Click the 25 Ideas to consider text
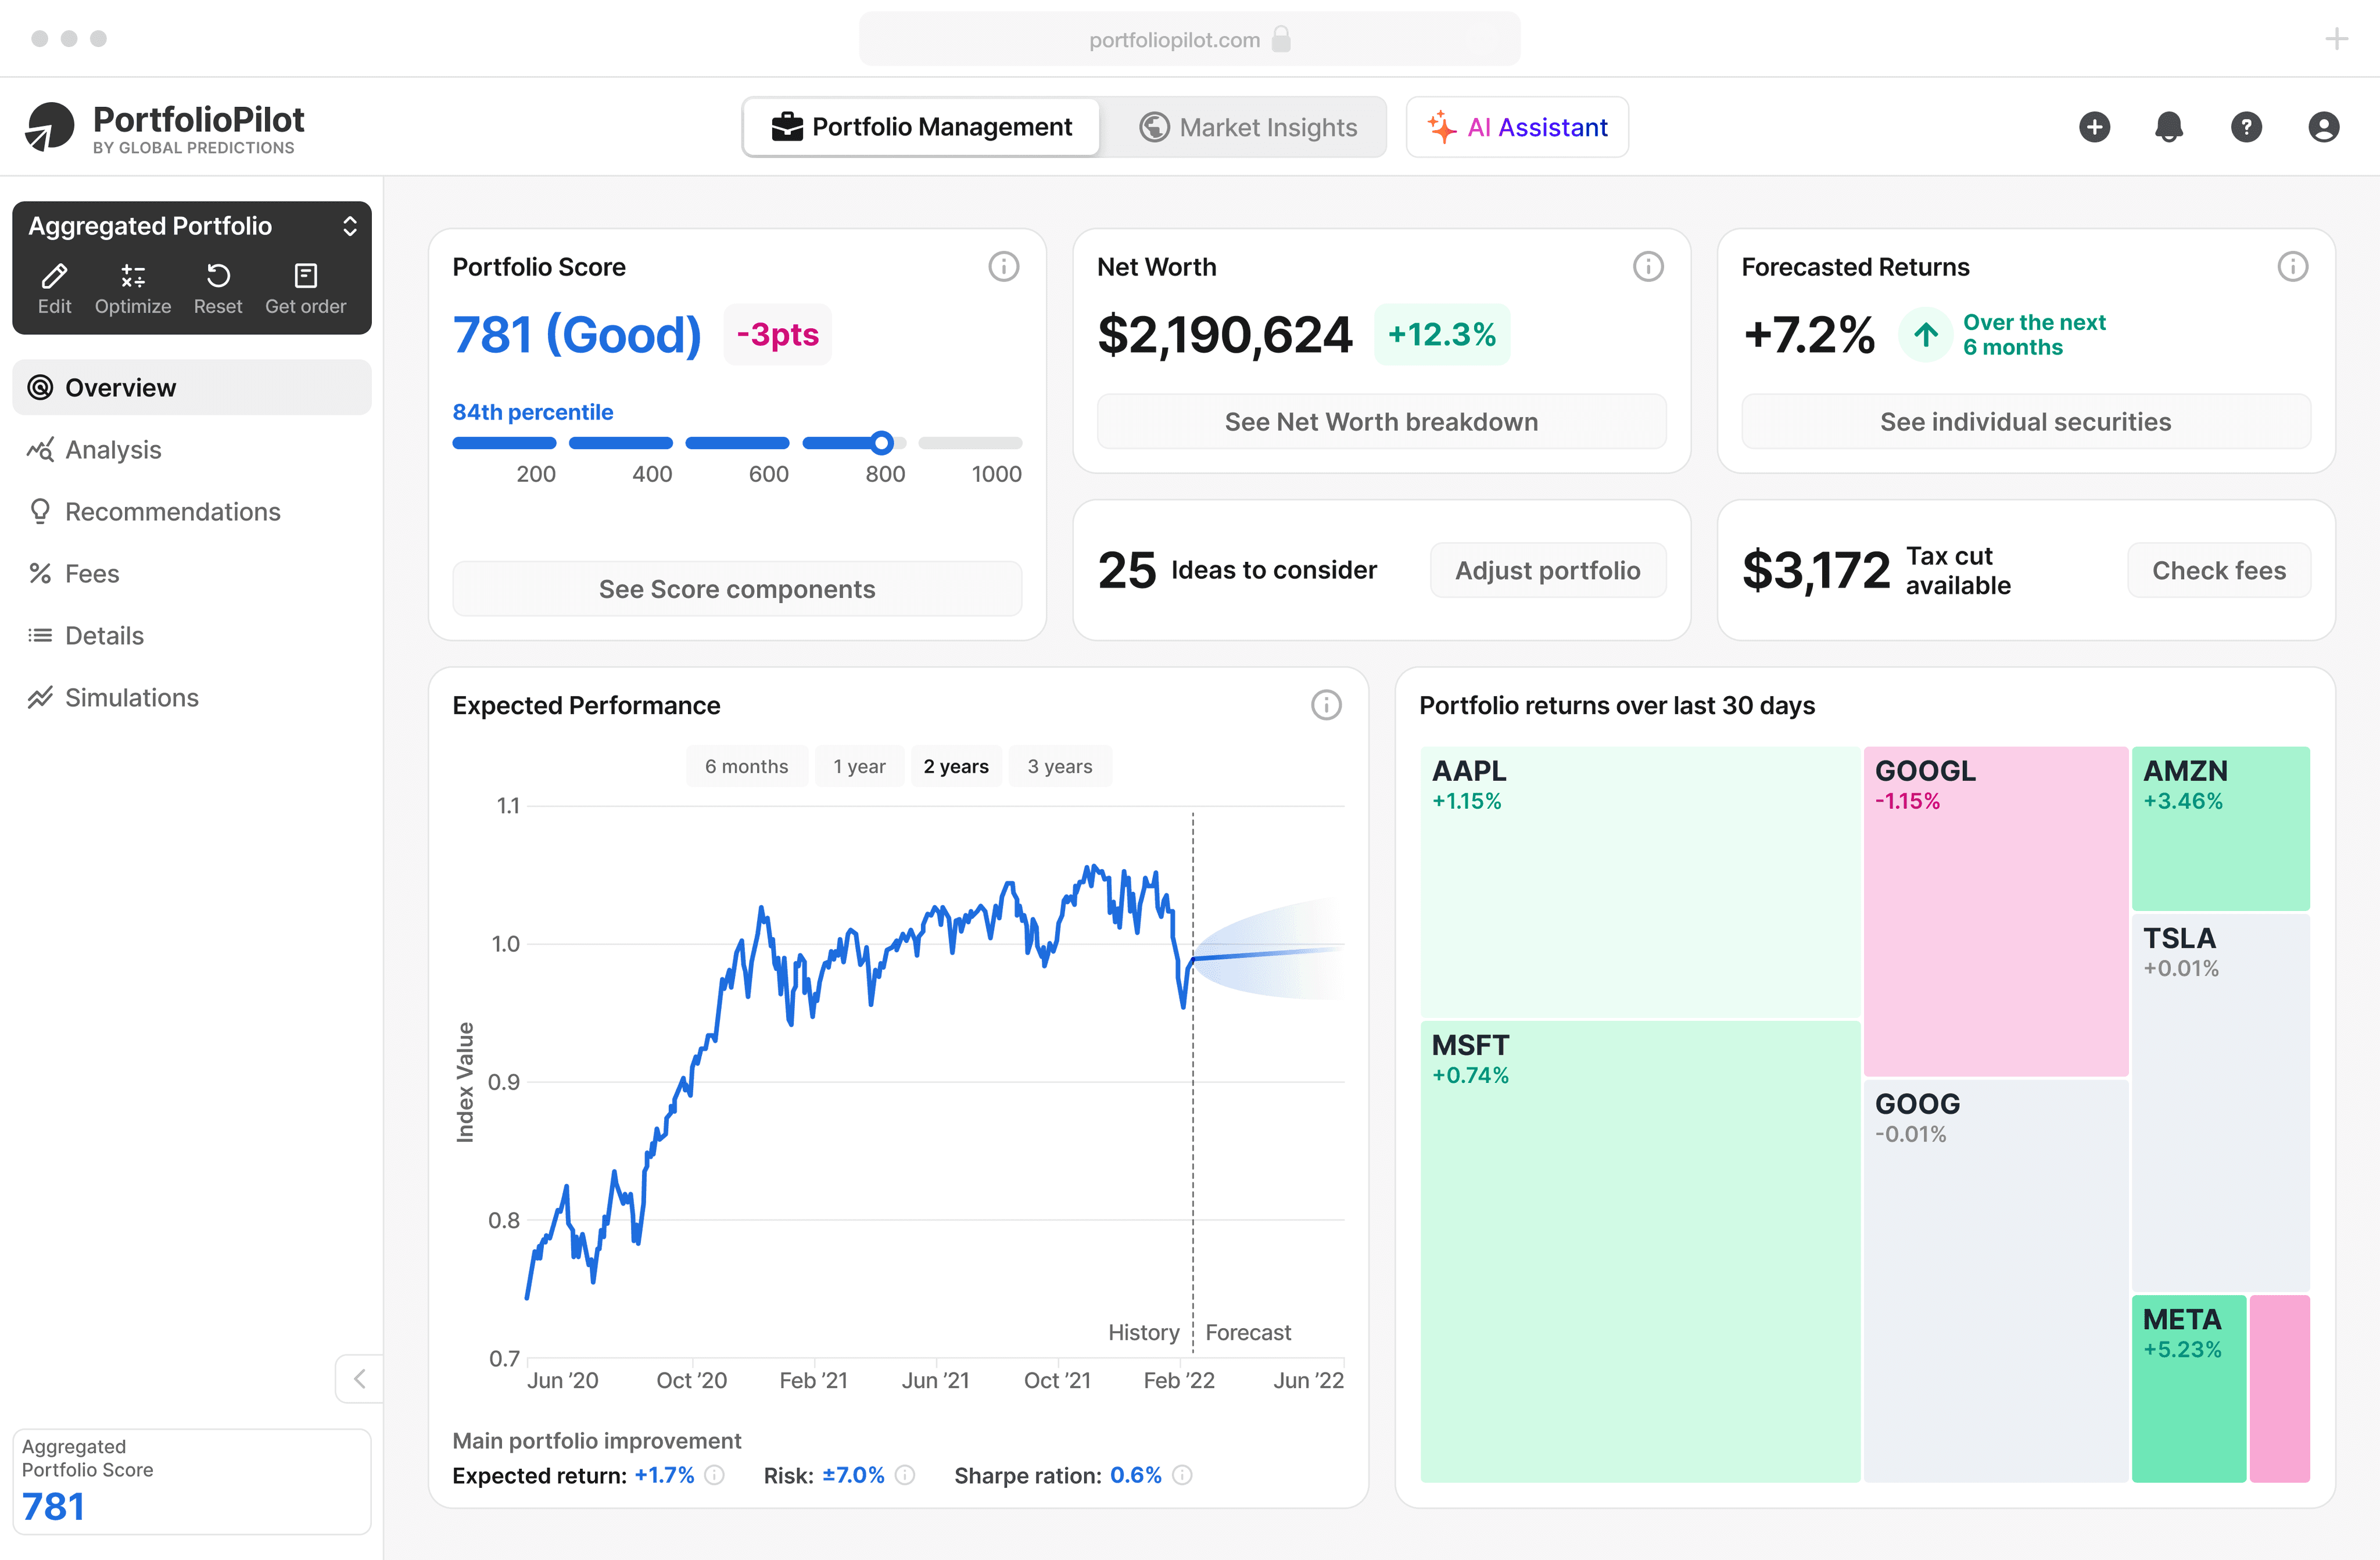This screenshot has height=1560, width=2380. [x=1237, y=570]
